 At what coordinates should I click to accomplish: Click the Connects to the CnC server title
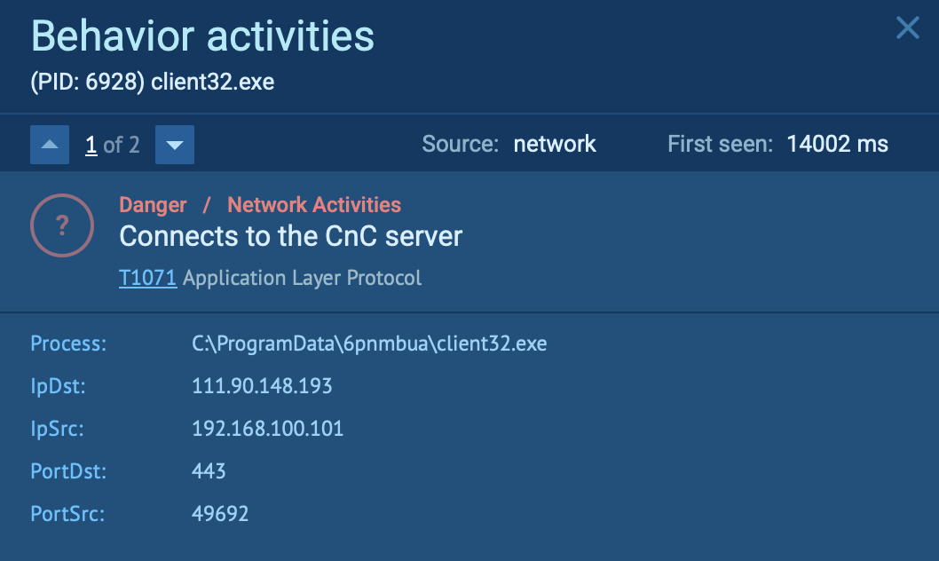tap(291, 236)
